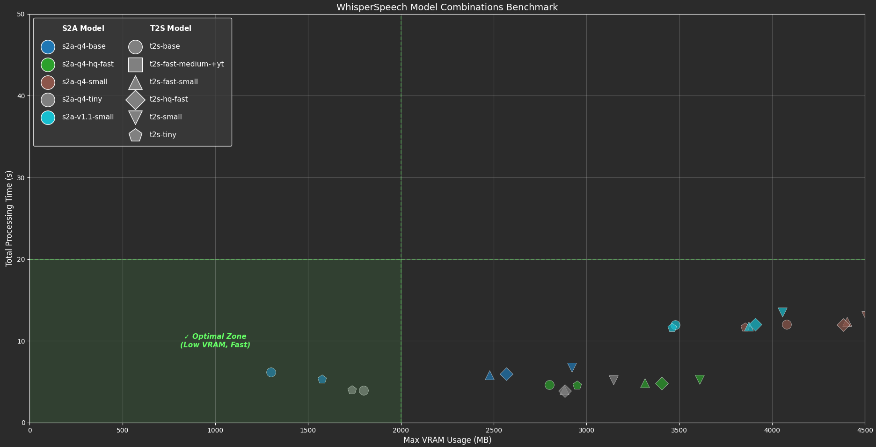Select the gray diamond data point in the plot

tap(565, 391)
